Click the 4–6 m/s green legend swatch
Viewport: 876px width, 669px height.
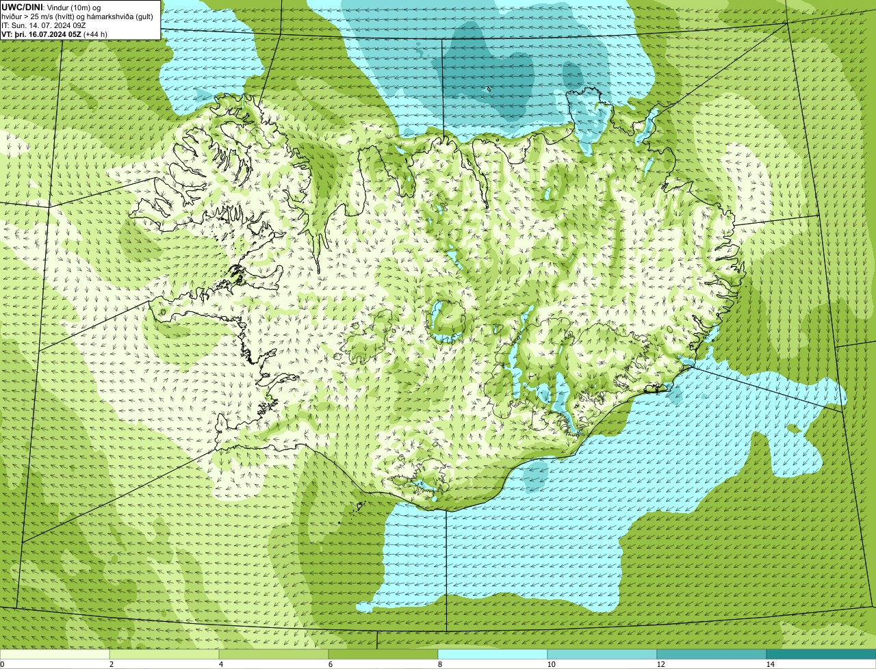[274, 654]
